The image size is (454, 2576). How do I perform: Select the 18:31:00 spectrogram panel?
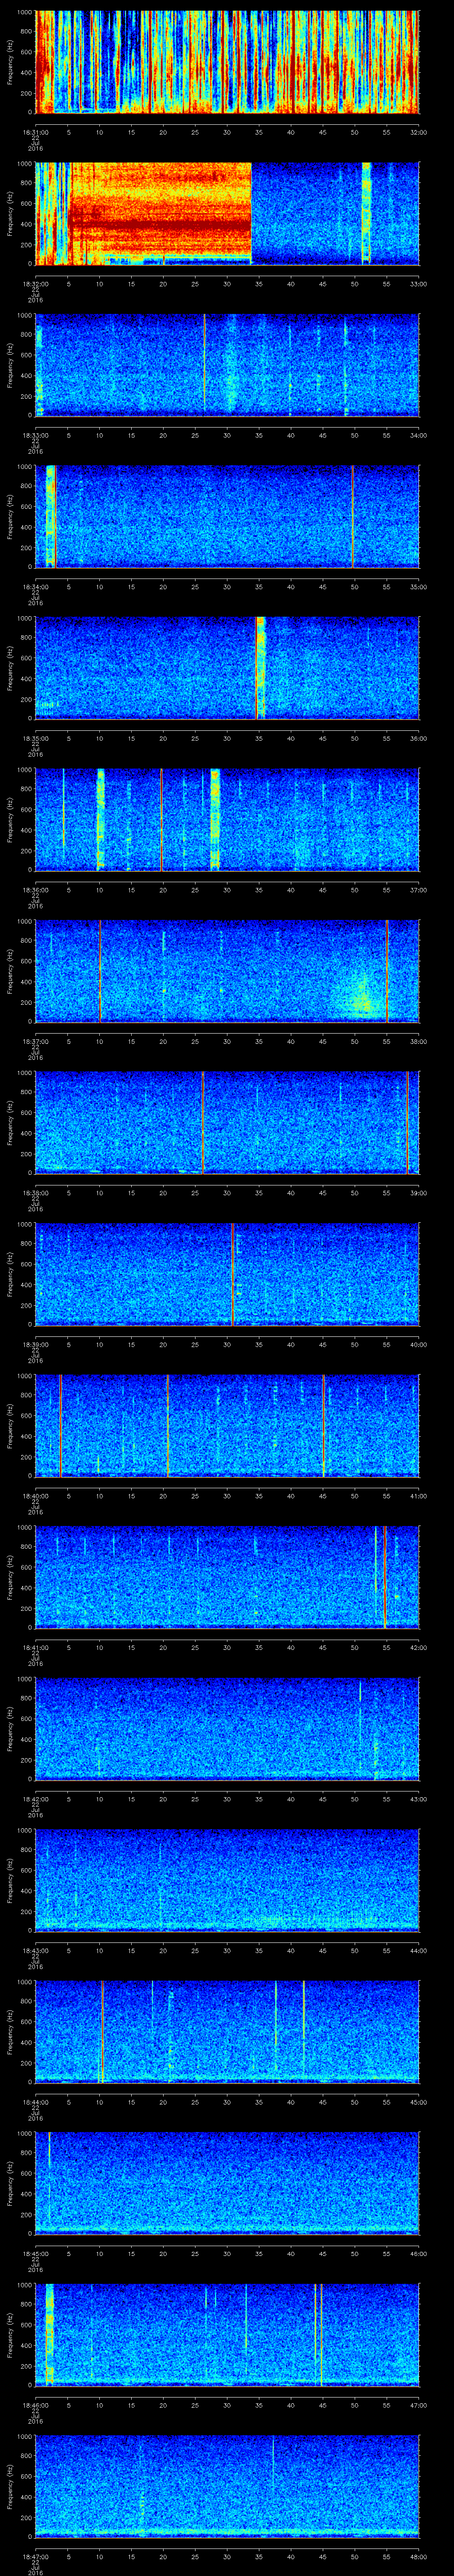pyautogui.click(x=227, y=62)
